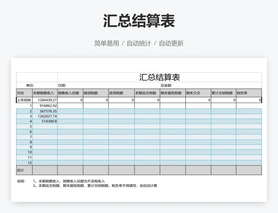Select the 月份 column header cell

click(24, 93)
